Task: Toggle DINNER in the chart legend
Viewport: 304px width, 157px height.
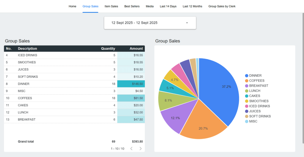Action: click(255, 76)
